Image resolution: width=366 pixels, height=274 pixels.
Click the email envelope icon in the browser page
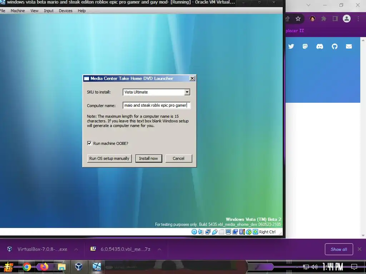349,47
